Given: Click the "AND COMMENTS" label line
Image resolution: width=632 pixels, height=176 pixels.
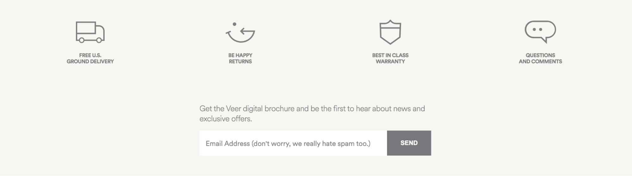Looking at the screenshot, I should (540, 62).
